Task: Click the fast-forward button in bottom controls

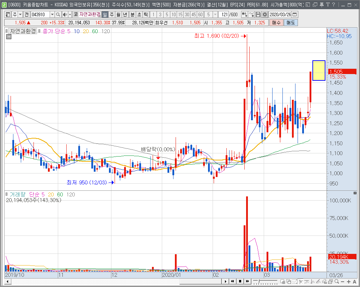Action: 247,281
